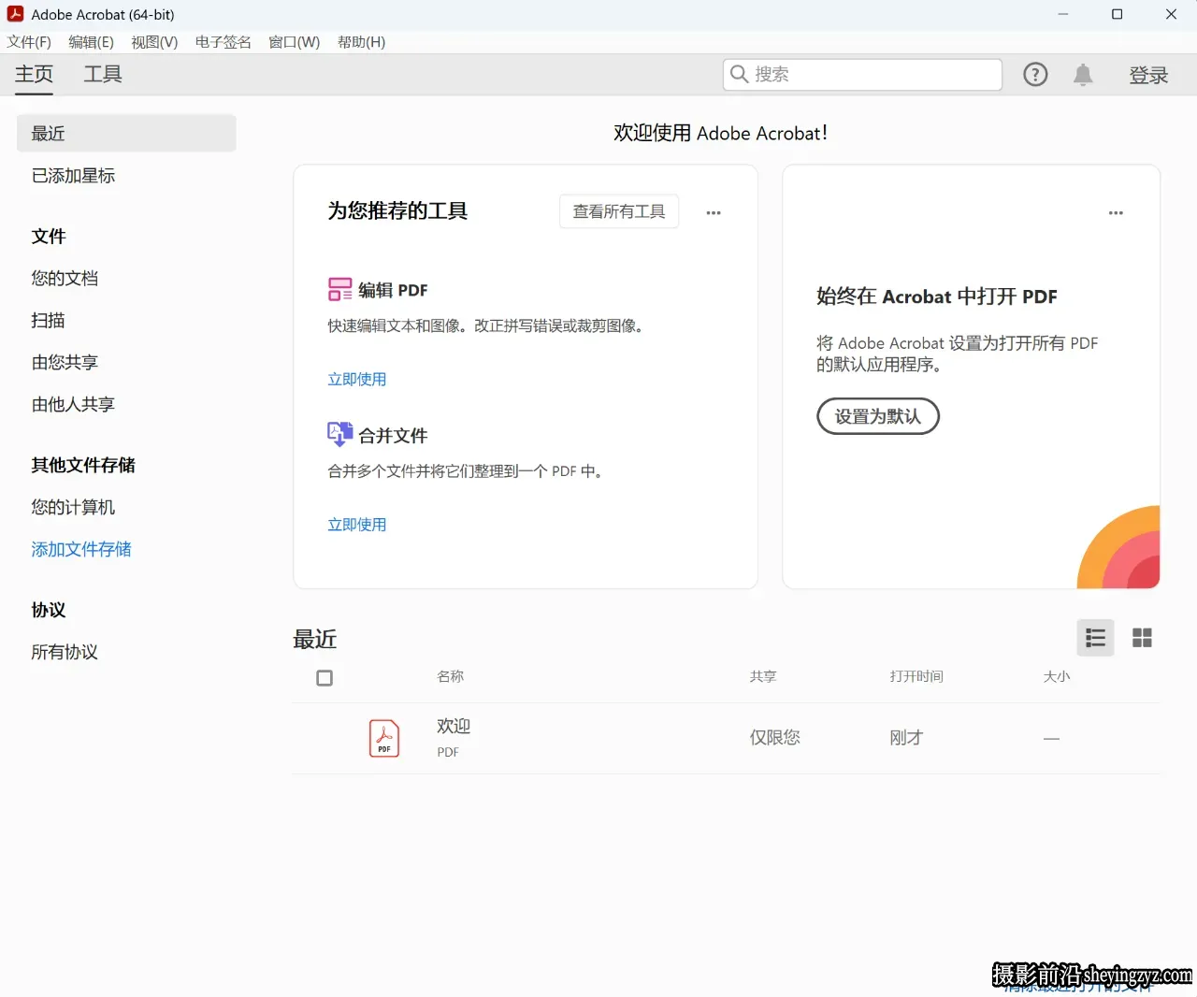Open more options in recommended tools card
Image resolution: width=1197 pixels, height=997 pixels.
714,212
